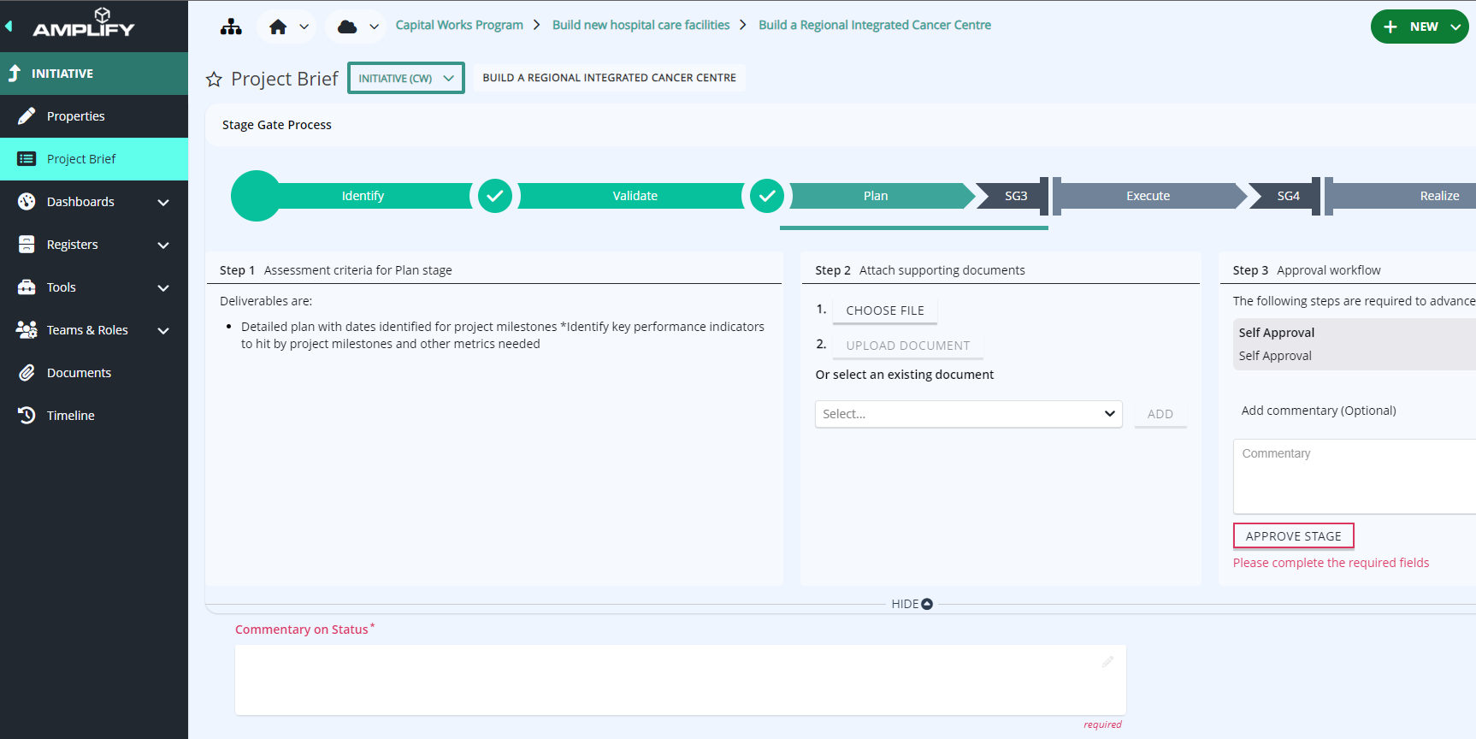
Task: Click the Stage Gate Process heading
Action: point(277,125)
